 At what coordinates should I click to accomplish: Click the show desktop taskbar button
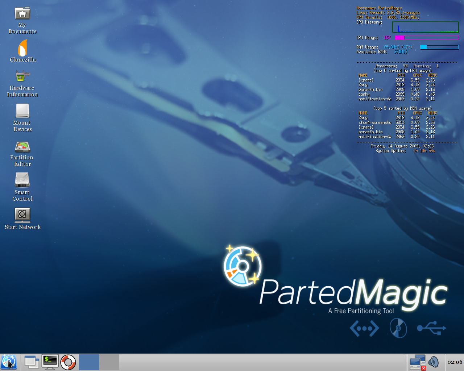[x=32, y=362]
